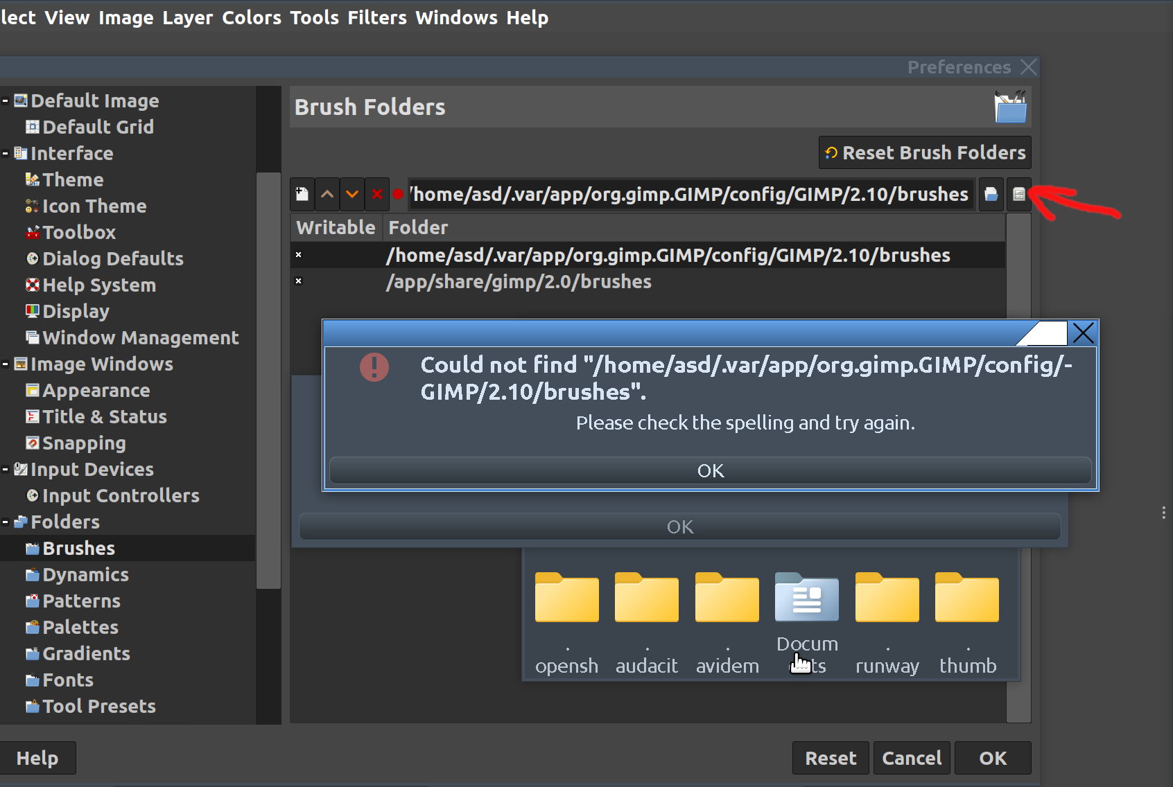
Task: Click the preferences category tree scrollbar
Action: (268, 380)
